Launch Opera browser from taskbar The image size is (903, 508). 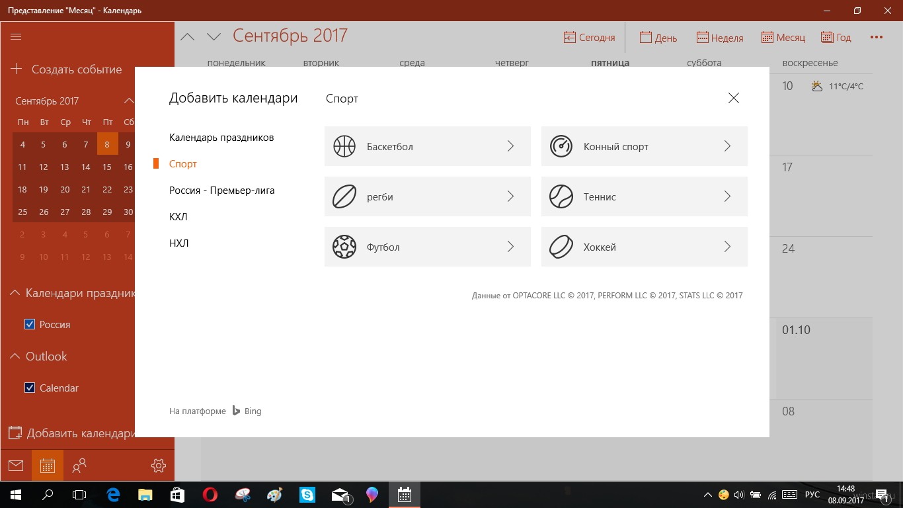click(x=210, y=495)
